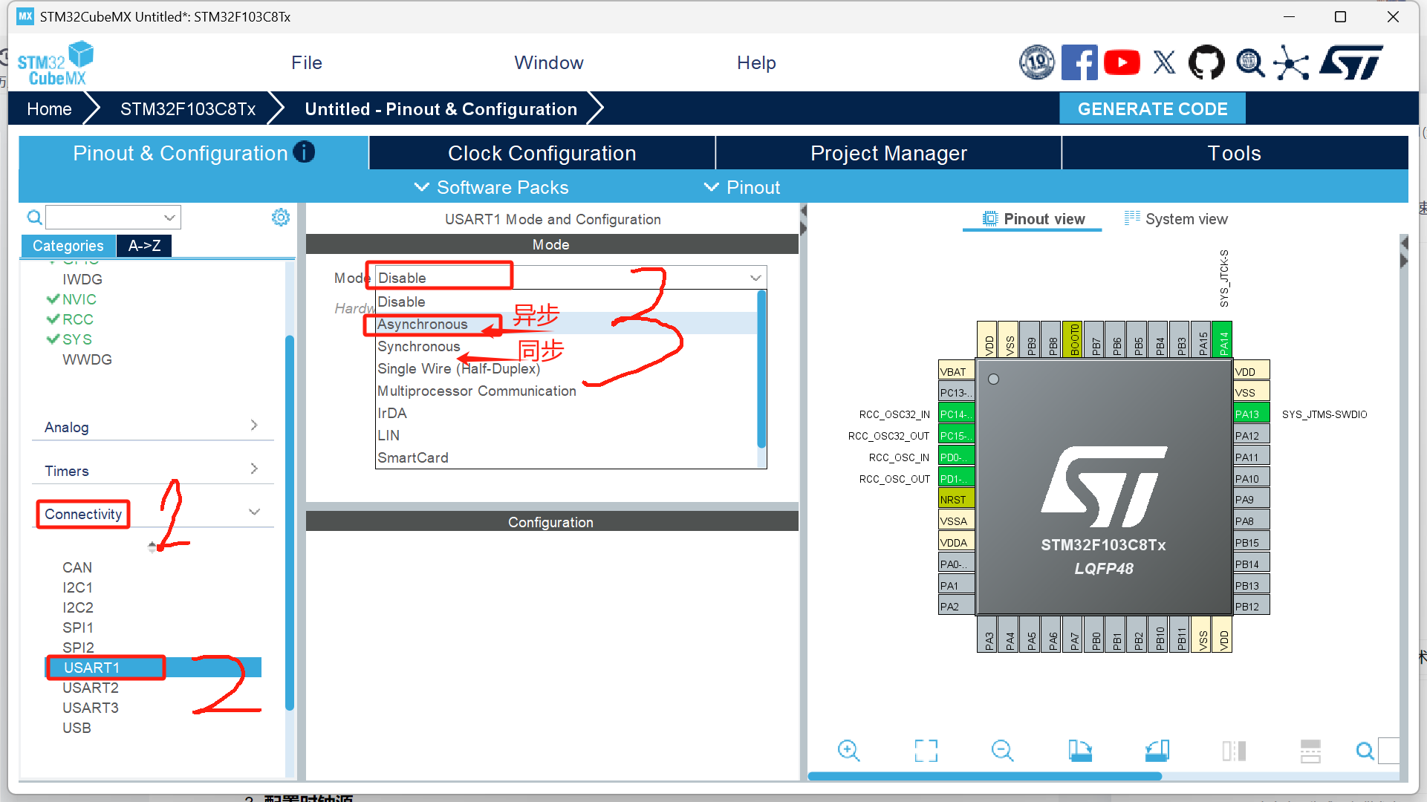The image size is (1427, 802).
Task: Open the File menu
Action: (306, 63)
